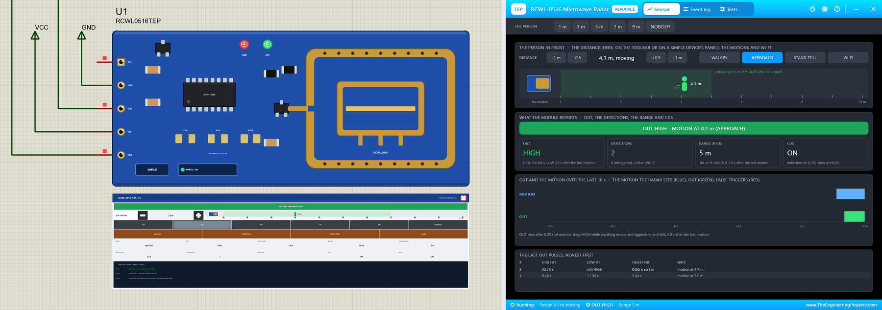Click the light green distance bar in the status panel

coord(307,214)
